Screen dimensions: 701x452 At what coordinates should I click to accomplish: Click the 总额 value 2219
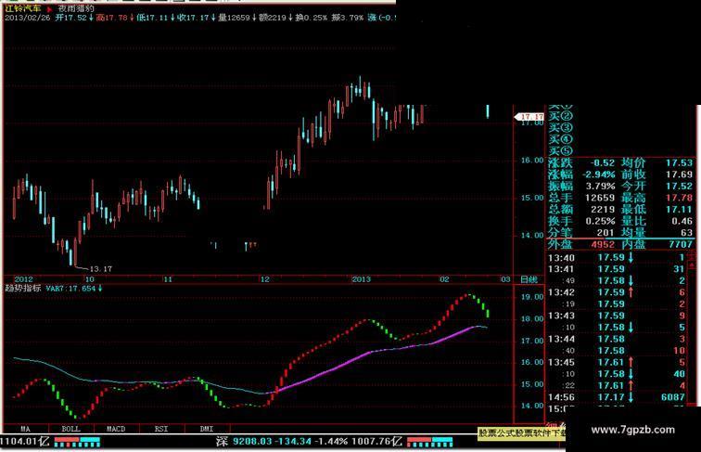coord(603,210)
